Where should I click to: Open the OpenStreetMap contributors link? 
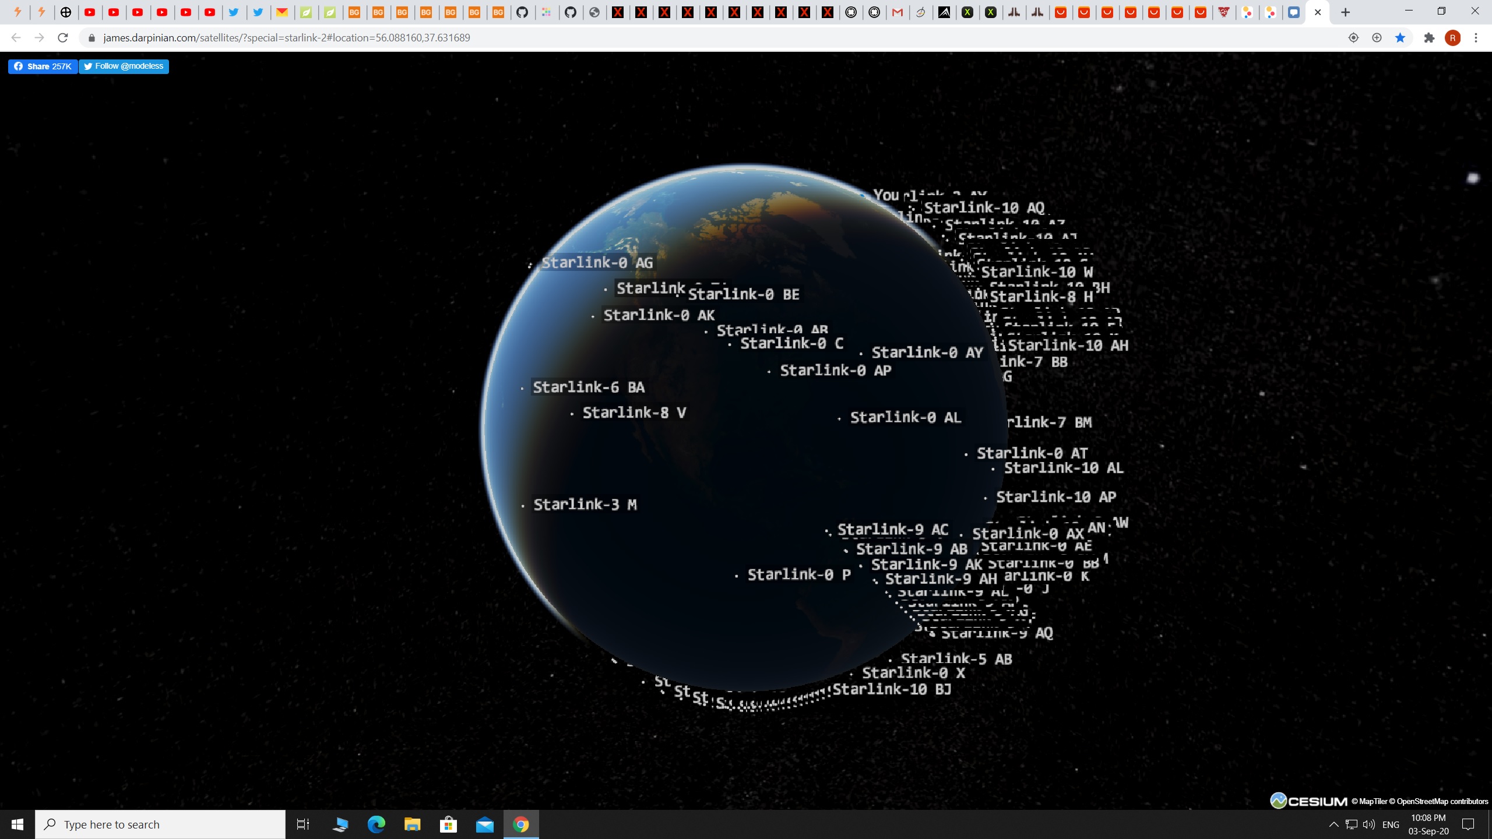[x=1438, y=802]
